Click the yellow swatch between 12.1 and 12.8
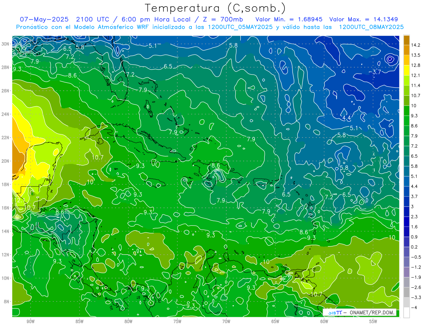The height and width of the screenshot is (326, 423). pyautogui.click(x=406, y=70)
